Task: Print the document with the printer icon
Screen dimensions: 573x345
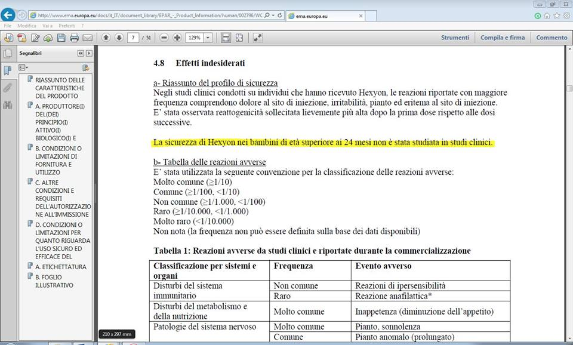Action: [74, 38]
